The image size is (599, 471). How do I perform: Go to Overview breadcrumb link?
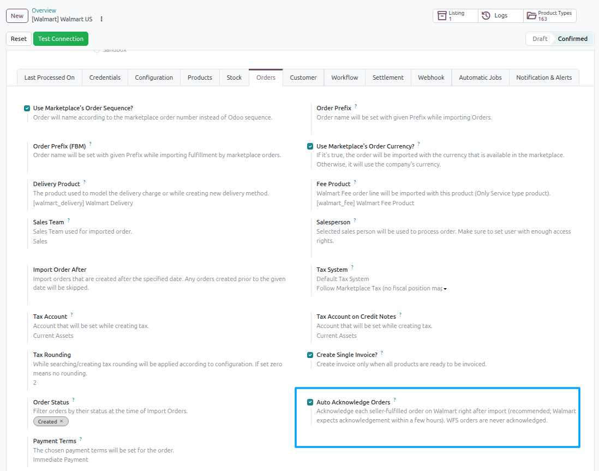[x=44, y=10]
